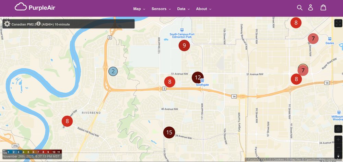Click the 'RIVERBEND' neighbourhood label
The image size is (343, 162).
(91, 113)
